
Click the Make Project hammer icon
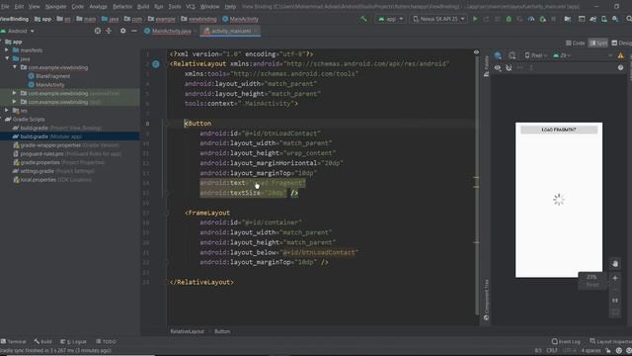point(363,19)
